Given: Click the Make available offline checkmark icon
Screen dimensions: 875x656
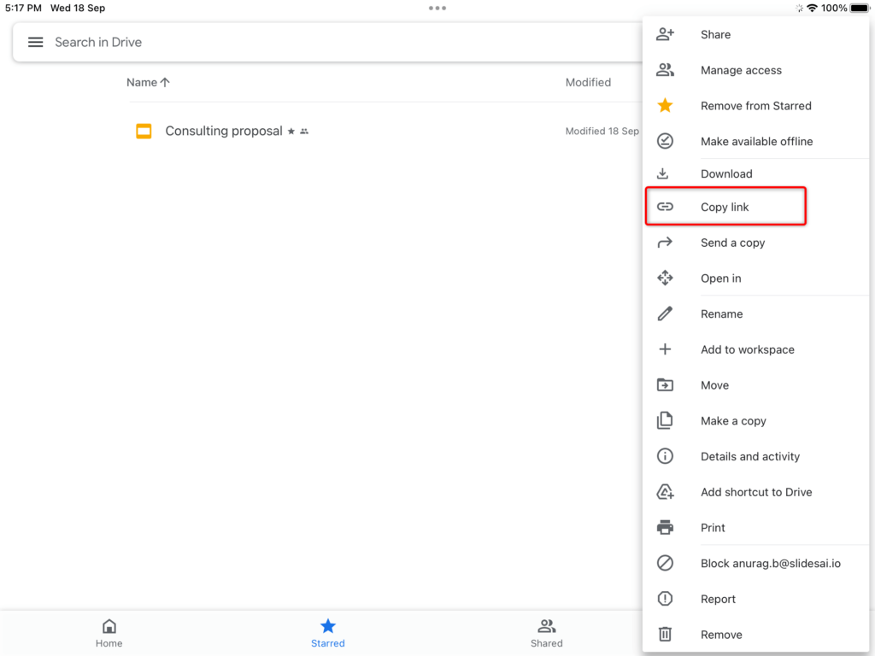Looking at the screenshot, I should pyautogui.click(x=666, y=141).
